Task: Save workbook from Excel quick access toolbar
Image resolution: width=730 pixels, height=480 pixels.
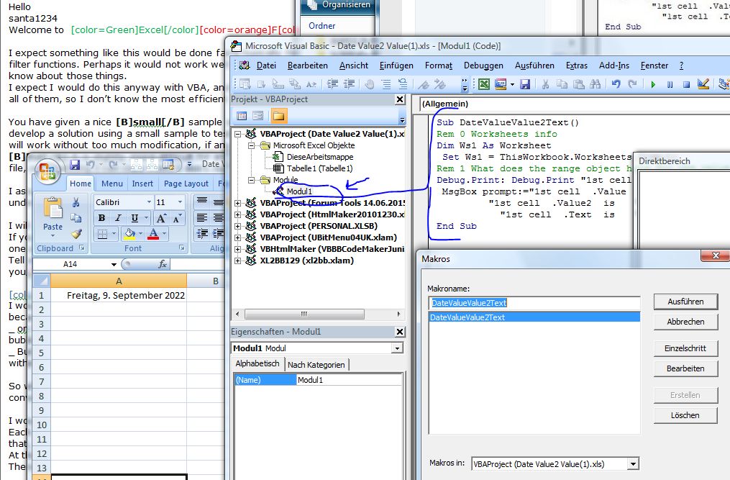Action: coord(75,165)
